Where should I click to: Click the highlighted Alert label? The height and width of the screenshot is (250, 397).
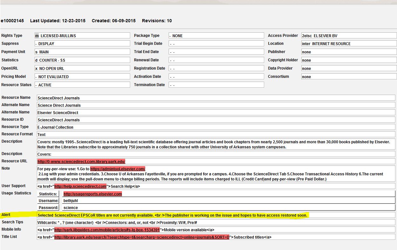[6, 215]
